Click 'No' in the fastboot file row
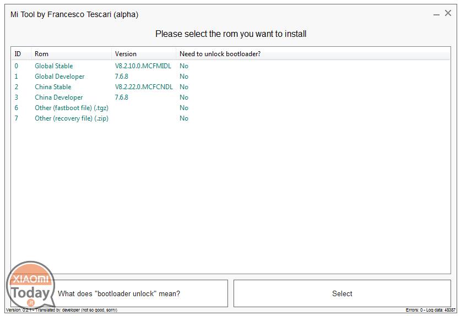This screenshot has width=461, height=316. point(184,108)
